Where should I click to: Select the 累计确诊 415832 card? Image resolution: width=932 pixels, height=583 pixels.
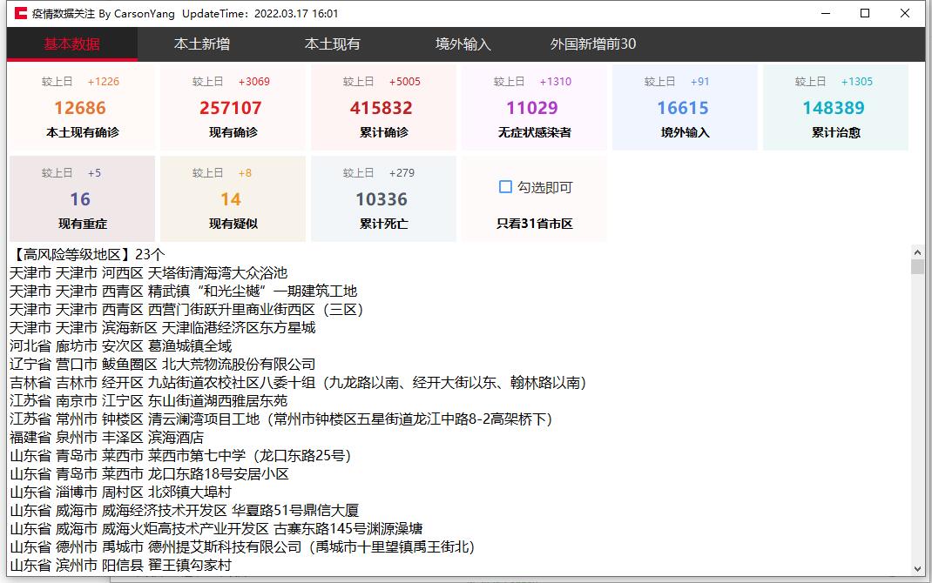(382, 108)
